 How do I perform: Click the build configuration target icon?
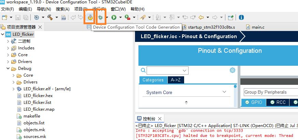point(37,17)
